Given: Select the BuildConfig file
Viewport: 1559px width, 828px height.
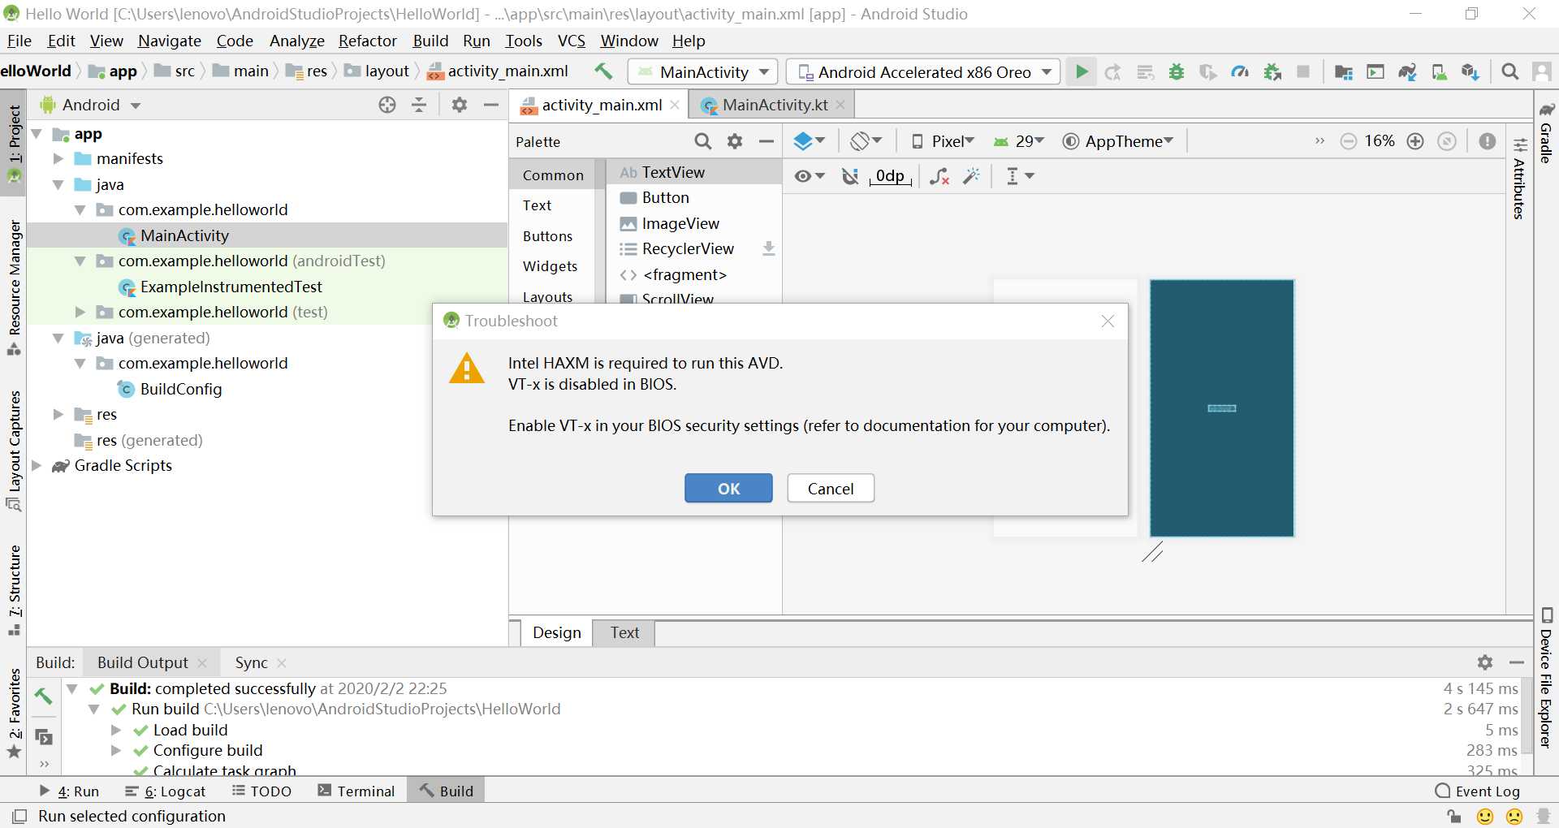Looking at the screenshot, I should [180, 389].
